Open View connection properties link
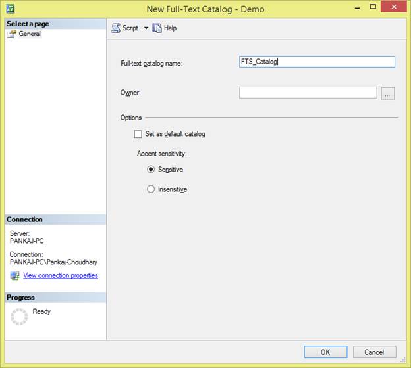 pyautogui.click(x=61, y=275)
